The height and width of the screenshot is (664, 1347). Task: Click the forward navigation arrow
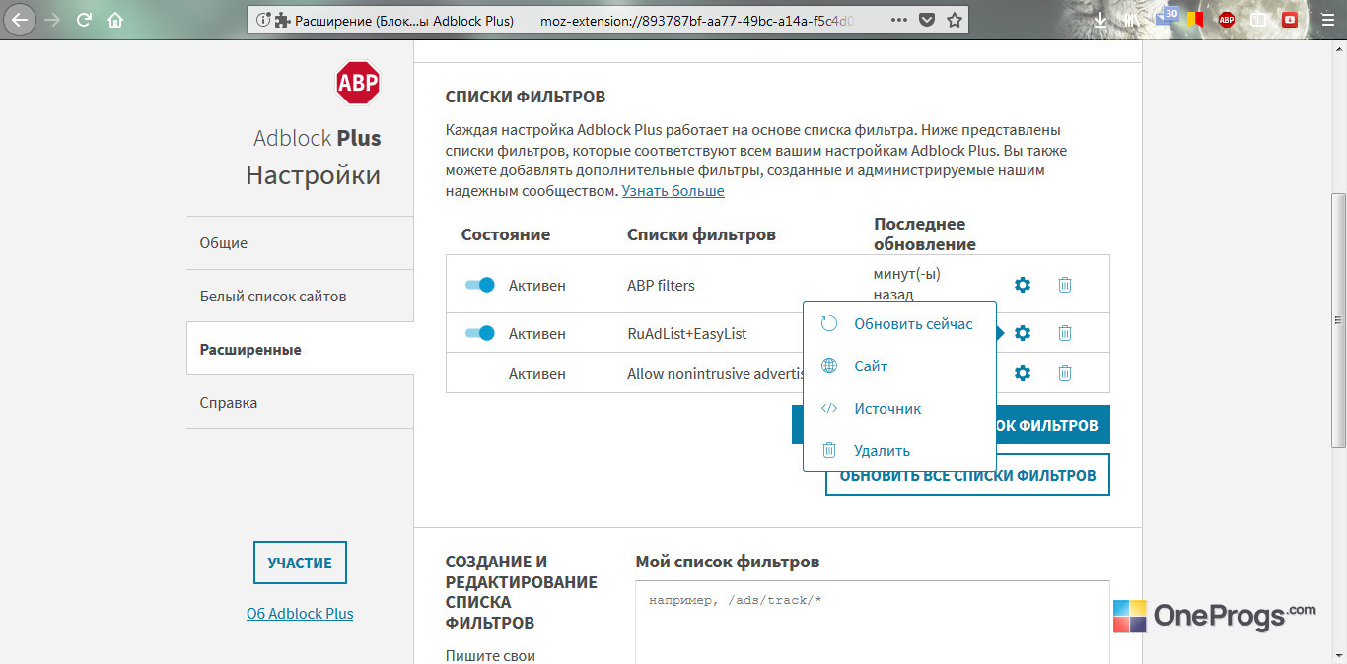tap(53, 19)
